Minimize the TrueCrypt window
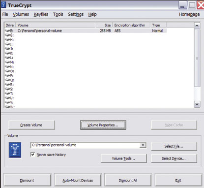Viewport: 204px width, 188px height. pyautogui.click(x=182, y=5)
